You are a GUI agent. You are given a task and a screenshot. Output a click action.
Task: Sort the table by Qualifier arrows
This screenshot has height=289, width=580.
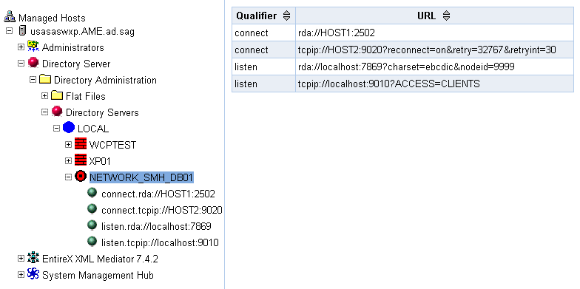point(287,16)
